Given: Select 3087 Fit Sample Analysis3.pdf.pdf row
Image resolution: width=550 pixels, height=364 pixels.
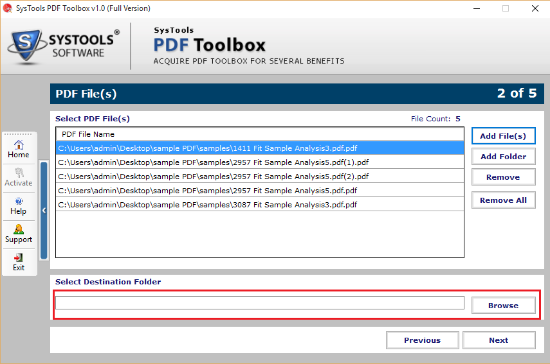Looking at the screenshot, I should click(x=260, y=204).
